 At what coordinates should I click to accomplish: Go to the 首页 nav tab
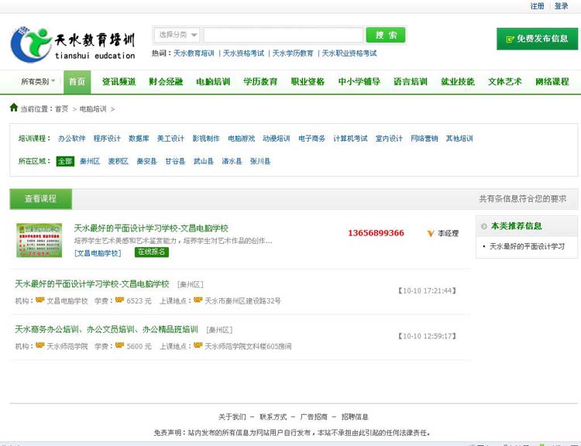77,82
